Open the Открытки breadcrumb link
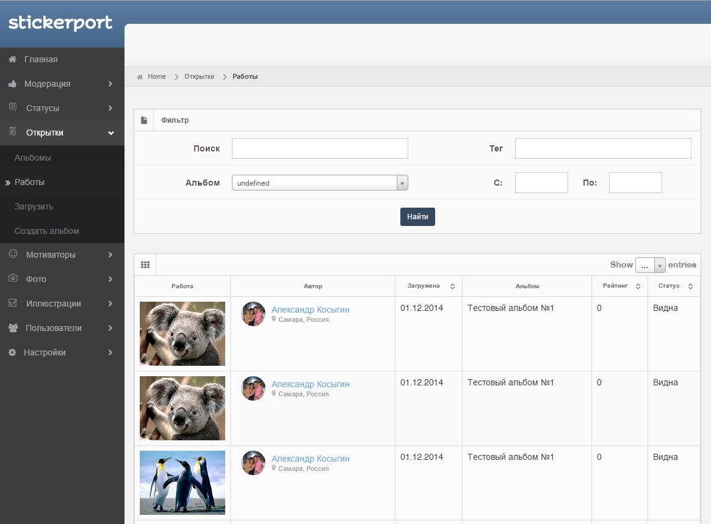This screenshot has height=524, width=711. tap(199, 76)
